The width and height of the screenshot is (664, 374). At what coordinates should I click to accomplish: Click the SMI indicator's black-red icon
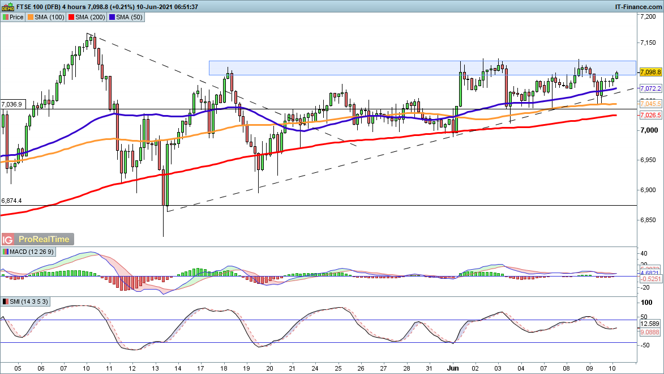(x=5, y=301)
